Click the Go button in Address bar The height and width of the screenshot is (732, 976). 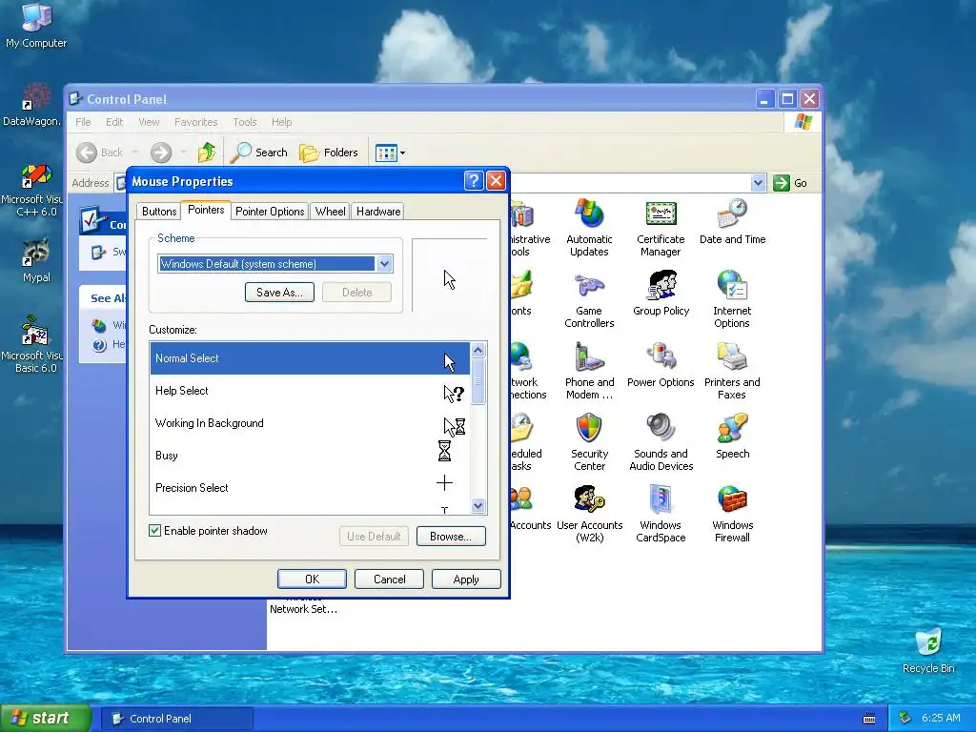click(790, 183)
